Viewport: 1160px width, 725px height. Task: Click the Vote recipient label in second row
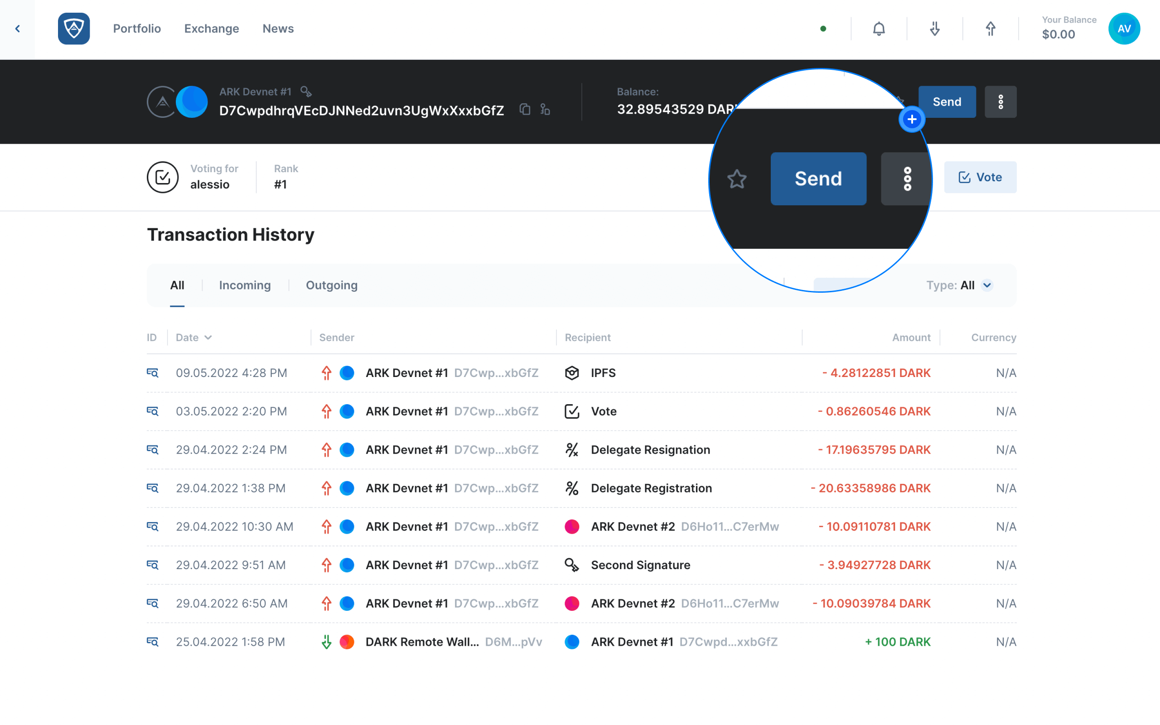[604, 411]
